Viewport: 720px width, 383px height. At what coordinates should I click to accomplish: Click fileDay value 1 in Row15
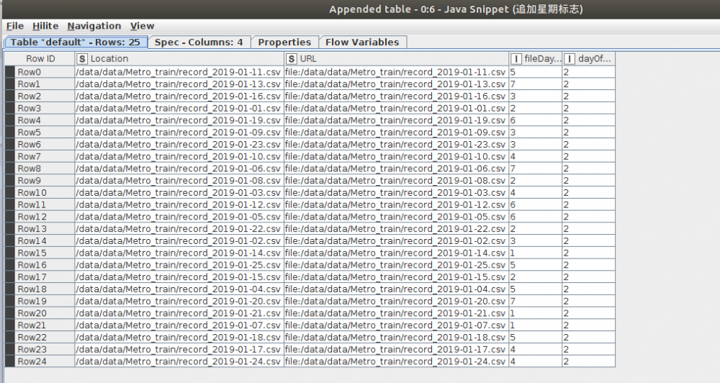pyautogui.click(x=536, y=253)
